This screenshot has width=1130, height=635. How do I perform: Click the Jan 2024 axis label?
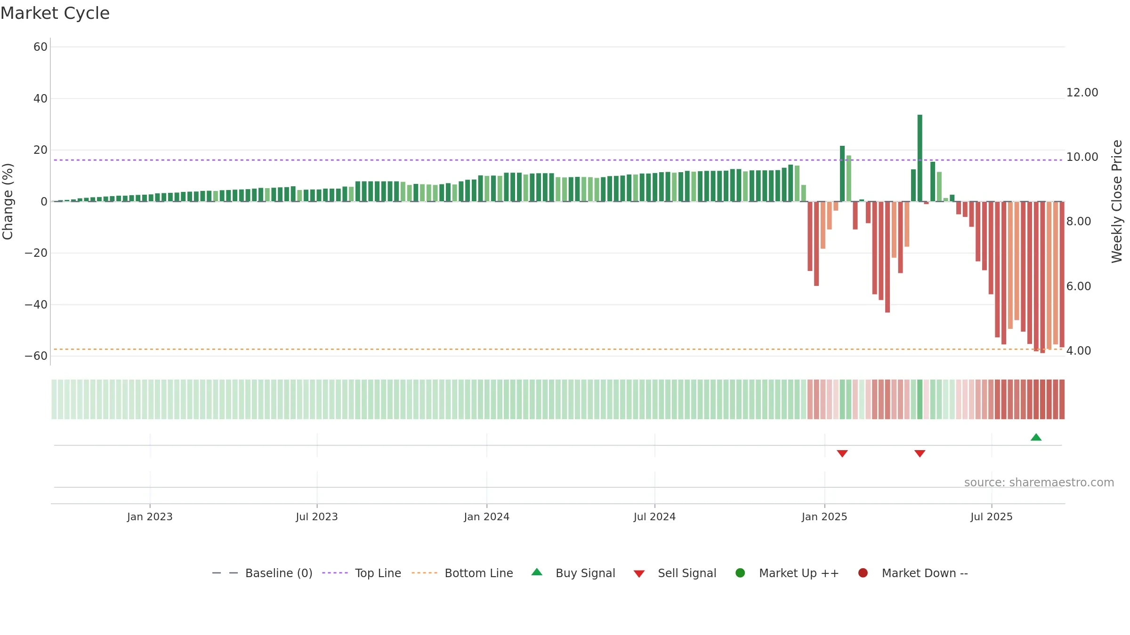point(487,517)
